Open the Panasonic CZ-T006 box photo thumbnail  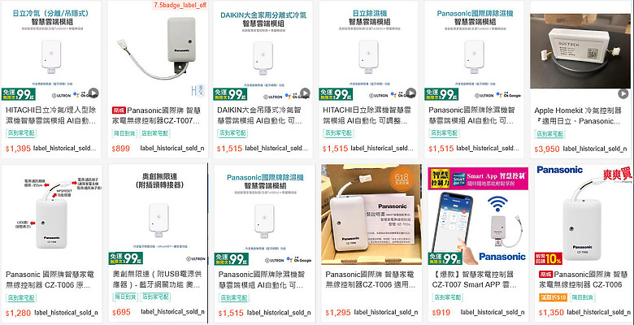[x=371, y=214]
